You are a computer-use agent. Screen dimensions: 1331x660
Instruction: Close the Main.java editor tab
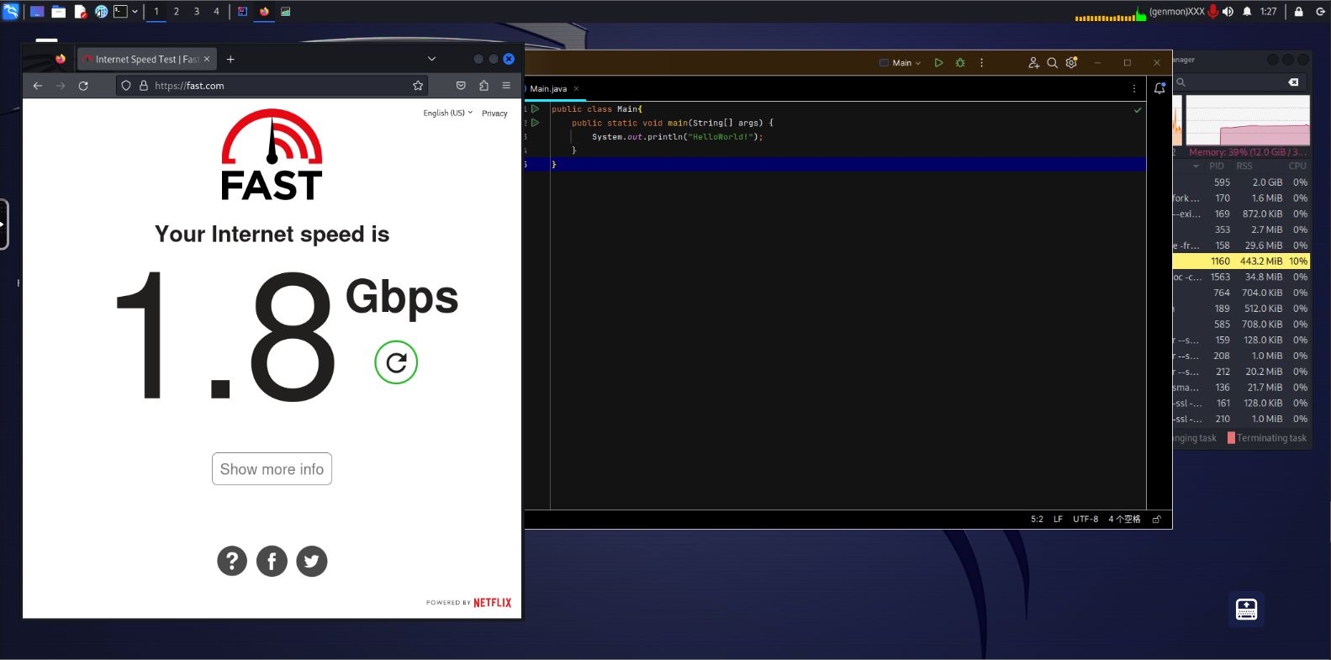tap(576, 88)
